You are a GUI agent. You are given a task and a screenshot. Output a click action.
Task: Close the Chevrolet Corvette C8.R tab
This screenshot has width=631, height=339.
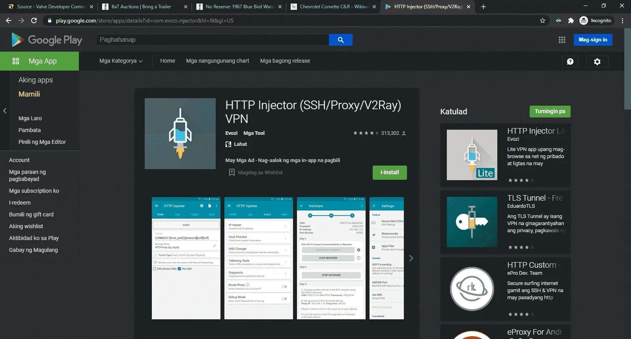374,7
